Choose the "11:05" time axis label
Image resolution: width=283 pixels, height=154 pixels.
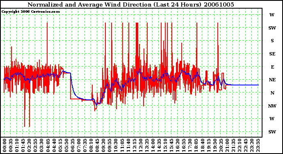tap(122, 145)
